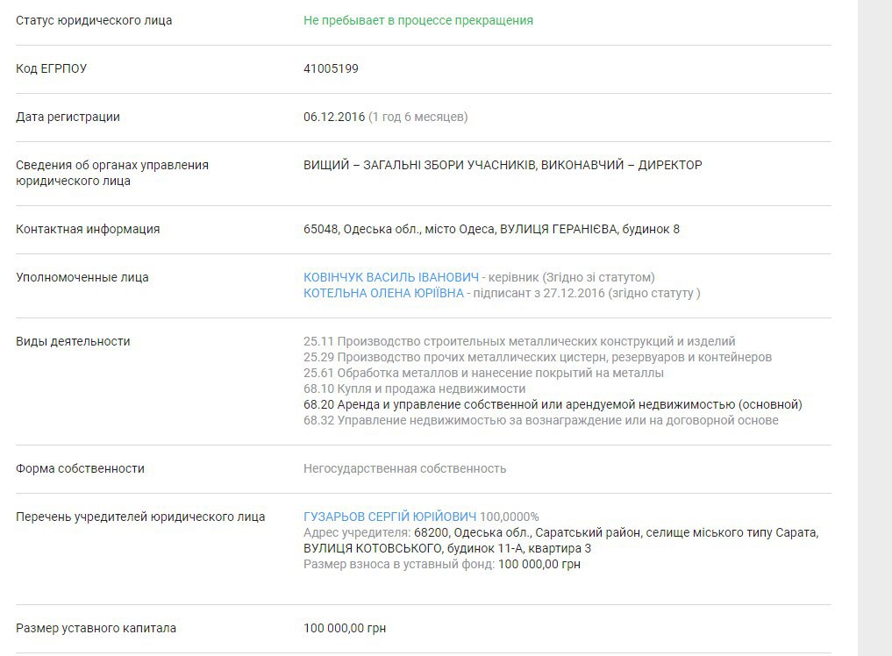Select activity 25.29 cisterns and reservoirs production
Viewport: 892px width, 656px height.
tap(537, 357)
